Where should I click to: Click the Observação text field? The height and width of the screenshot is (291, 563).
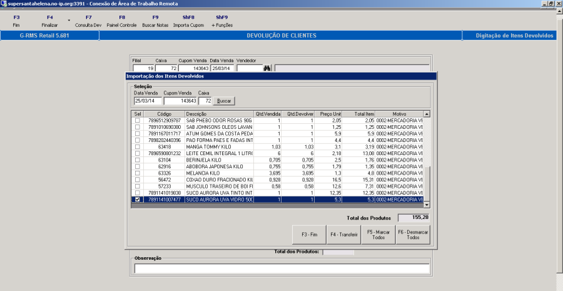pyautogui.click(x=281, y=268)
